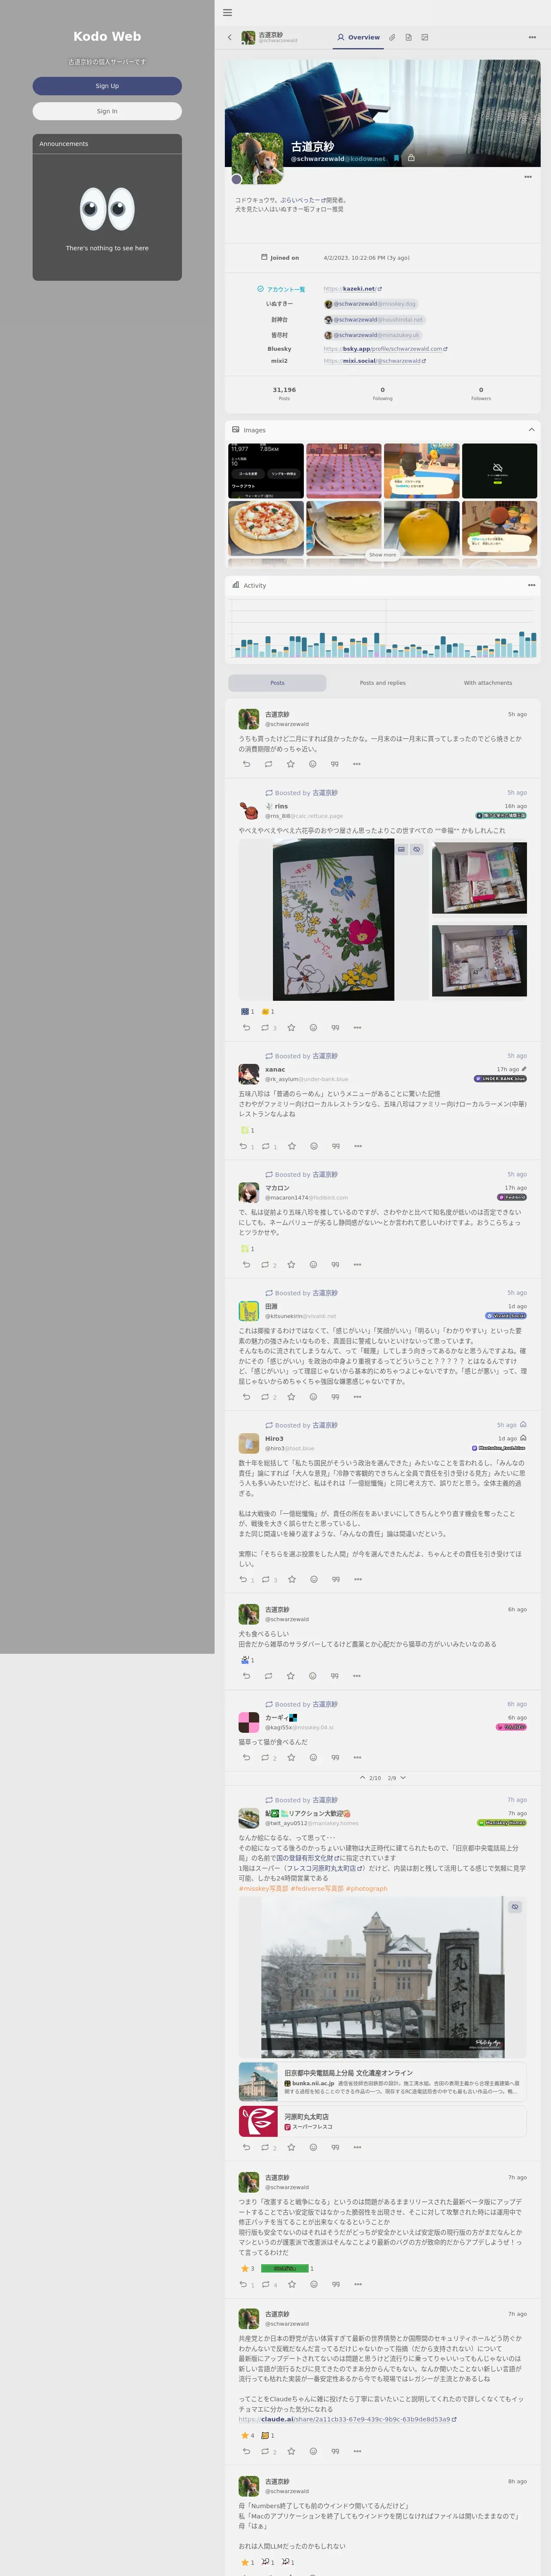Open the bsky.app profile link
The height and width of the screenshot is (2576, 551).
[x=385, y=349]
